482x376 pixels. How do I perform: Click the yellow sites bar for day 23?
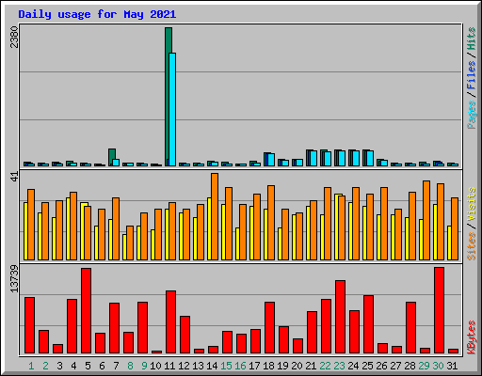[x=336, y=227]
